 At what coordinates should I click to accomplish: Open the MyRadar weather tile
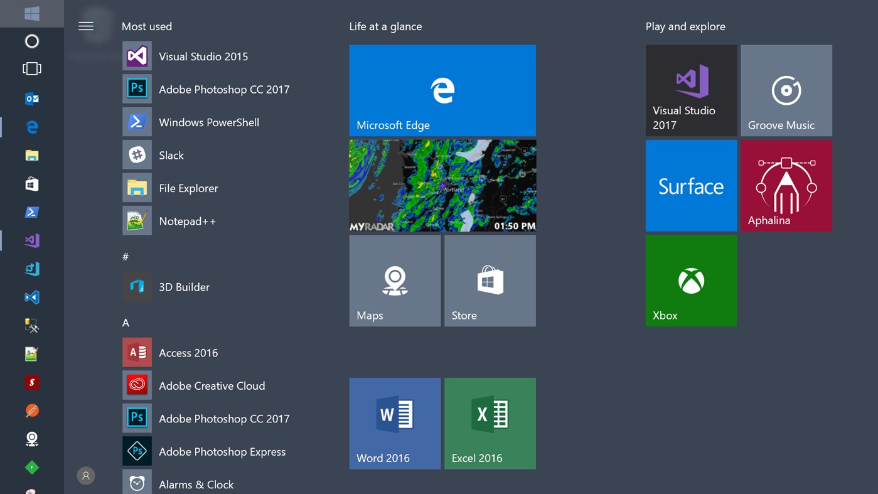click(x=442, y=185)
